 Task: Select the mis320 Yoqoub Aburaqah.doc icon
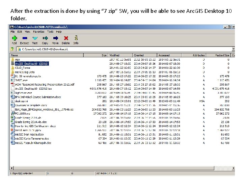[13, 143]
